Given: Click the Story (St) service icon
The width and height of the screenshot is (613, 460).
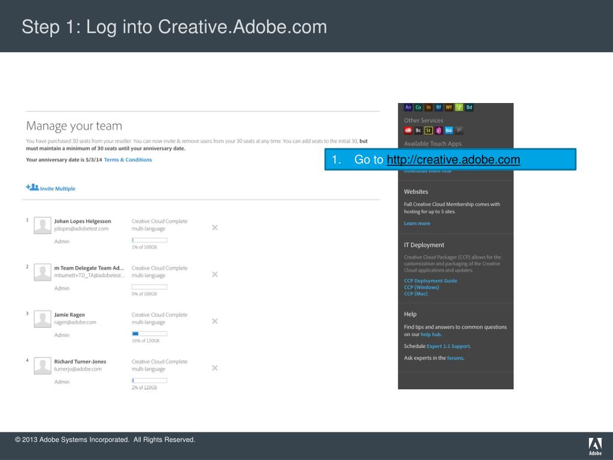Looking at the screenshot, I should click(x=429, y=131).
